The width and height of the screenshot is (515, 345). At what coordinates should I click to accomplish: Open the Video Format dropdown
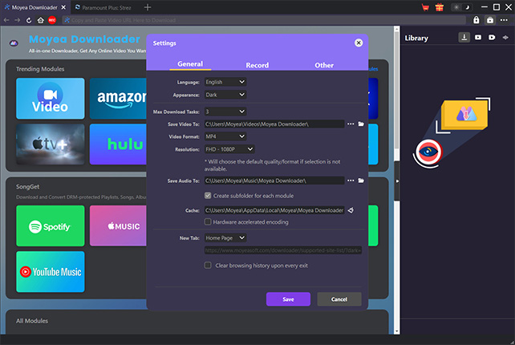[225, 136]
